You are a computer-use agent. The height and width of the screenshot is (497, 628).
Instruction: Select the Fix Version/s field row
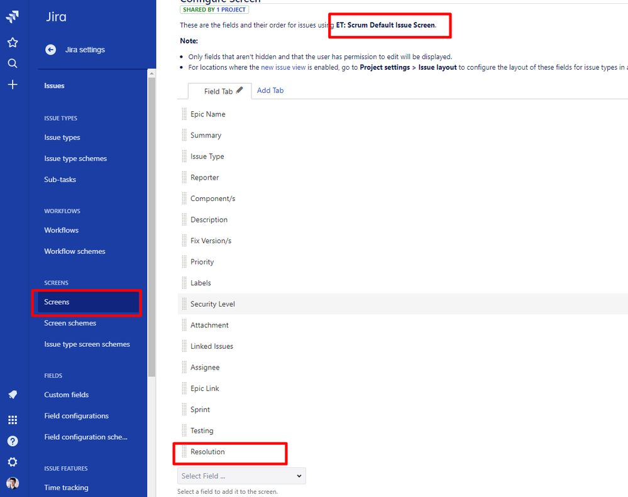[402, 241]
